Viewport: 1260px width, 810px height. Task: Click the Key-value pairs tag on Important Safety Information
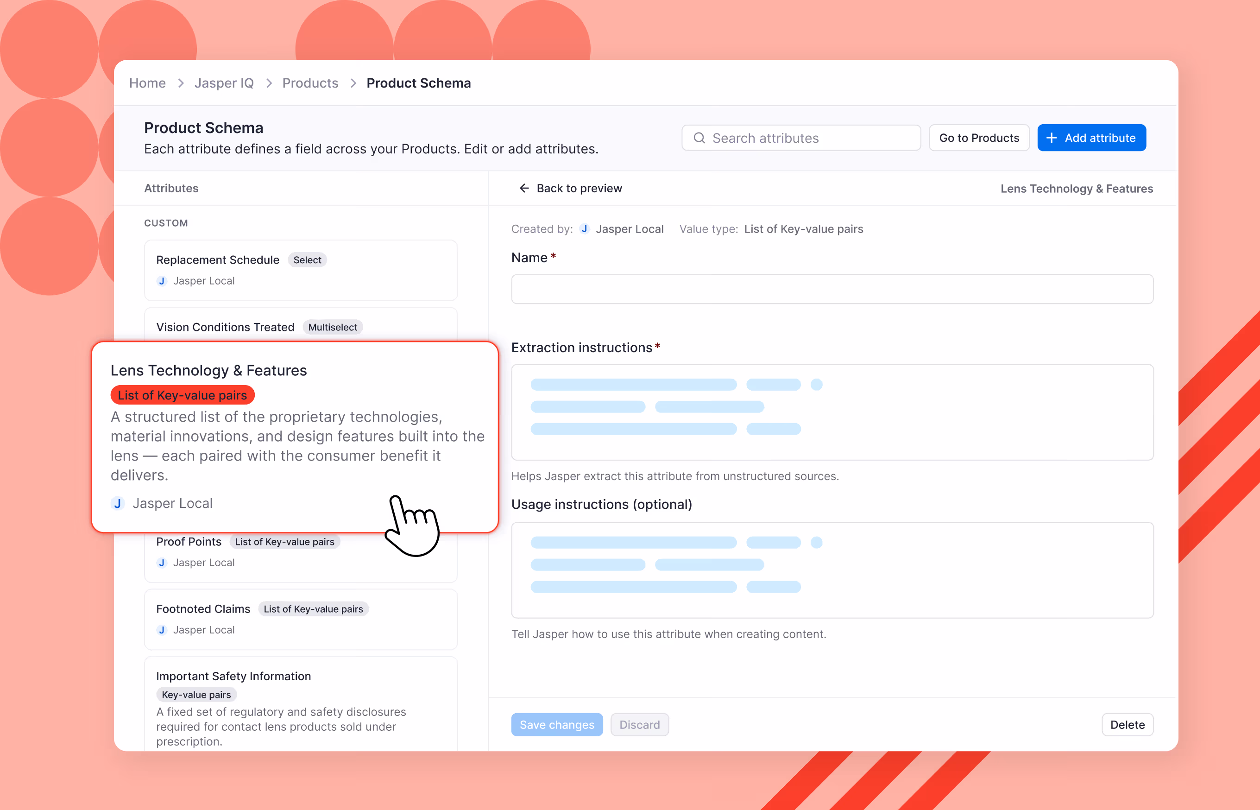(196, 695)
